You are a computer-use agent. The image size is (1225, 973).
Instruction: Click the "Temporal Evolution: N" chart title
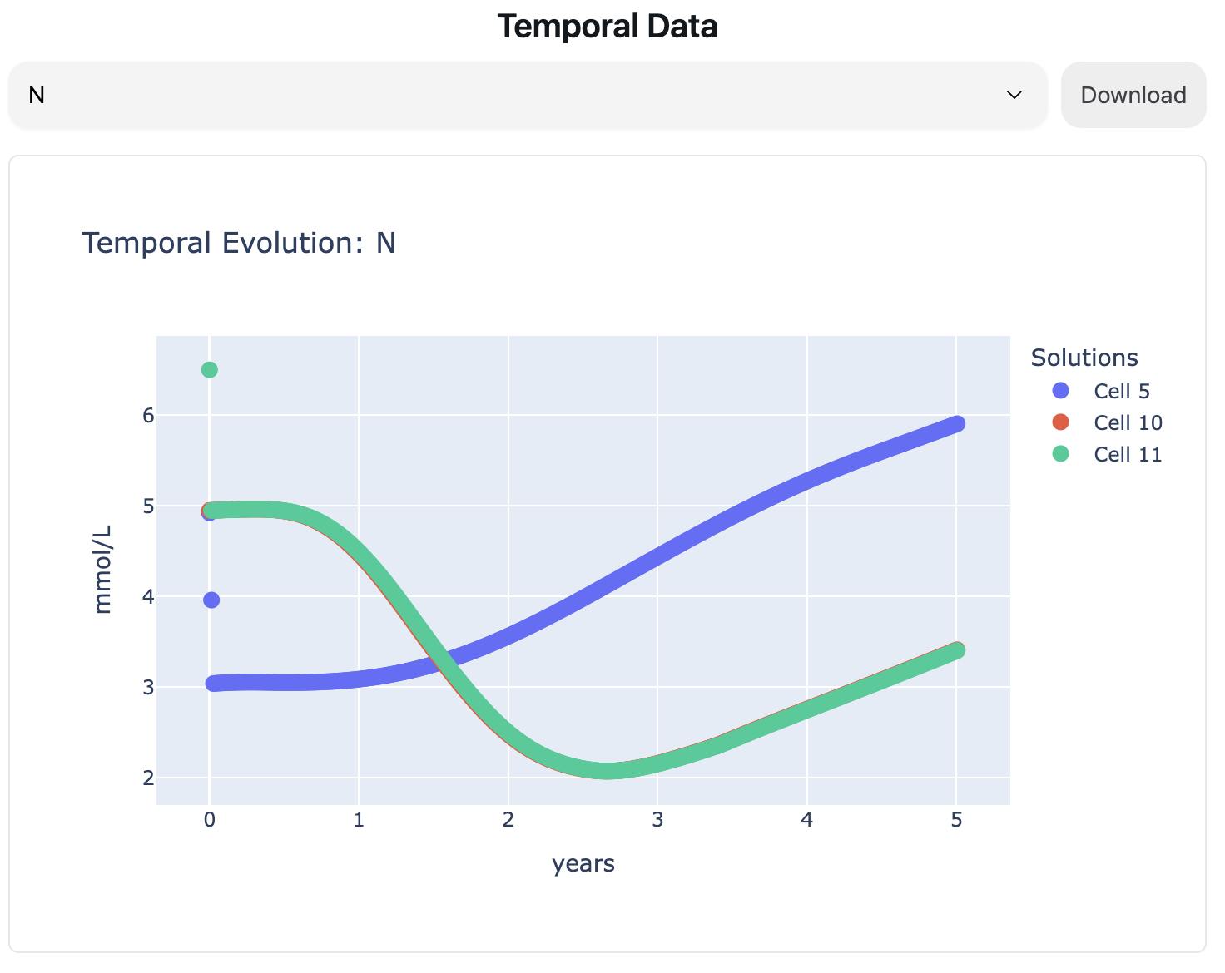coord(238,244)
